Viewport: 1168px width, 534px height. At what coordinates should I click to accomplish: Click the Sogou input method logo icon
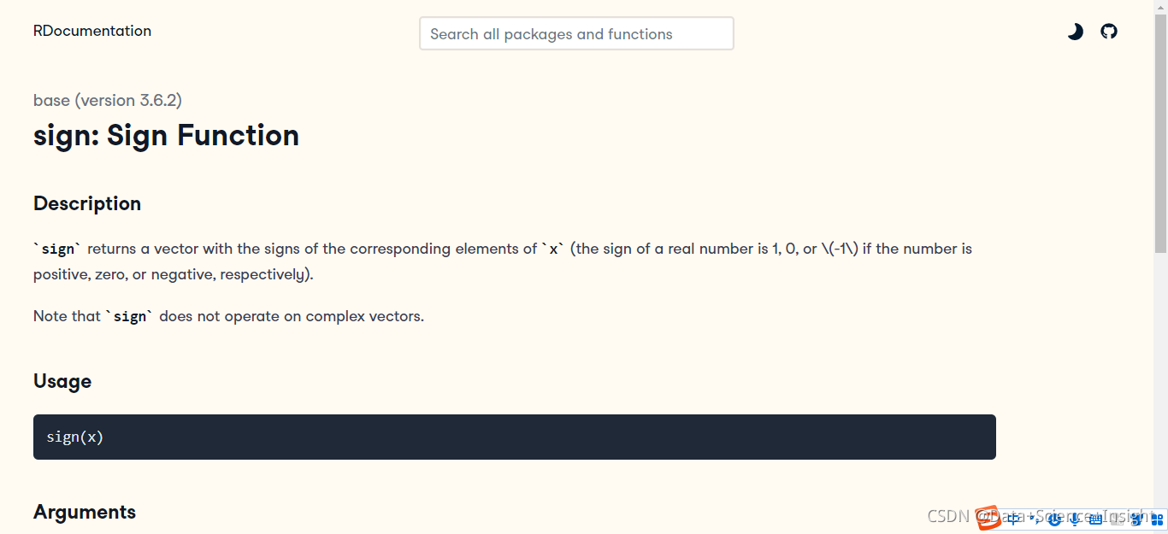[x=988, y=518]
